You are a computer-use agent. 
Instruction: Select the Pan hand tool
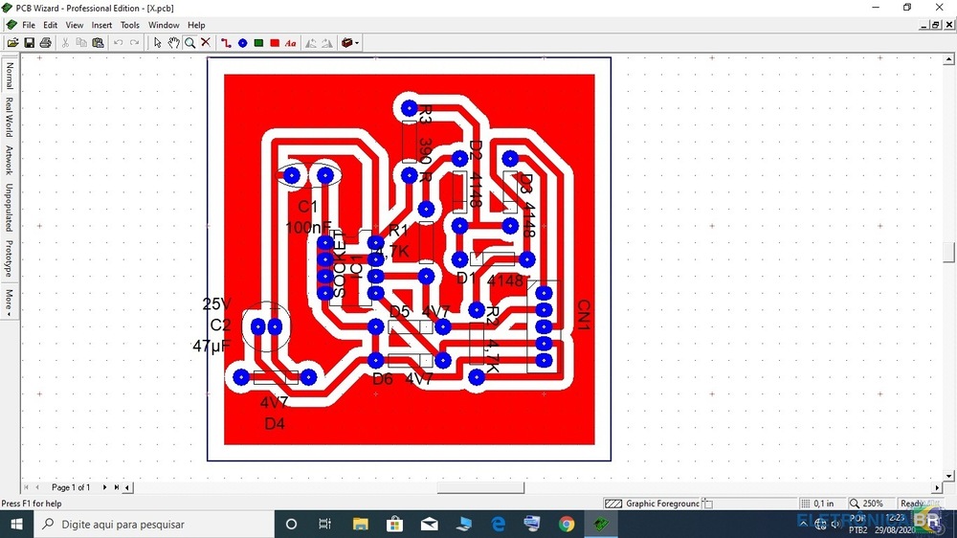pyautogui.click(x=173, y=43)
